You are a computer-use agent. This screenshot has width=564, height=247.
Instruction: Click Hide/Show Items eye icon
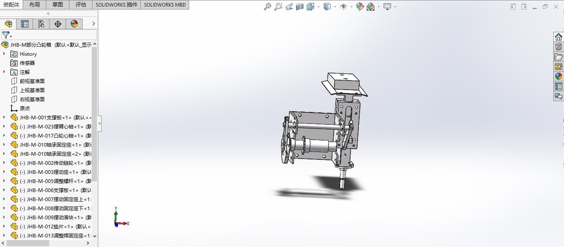tap(343, 7)
